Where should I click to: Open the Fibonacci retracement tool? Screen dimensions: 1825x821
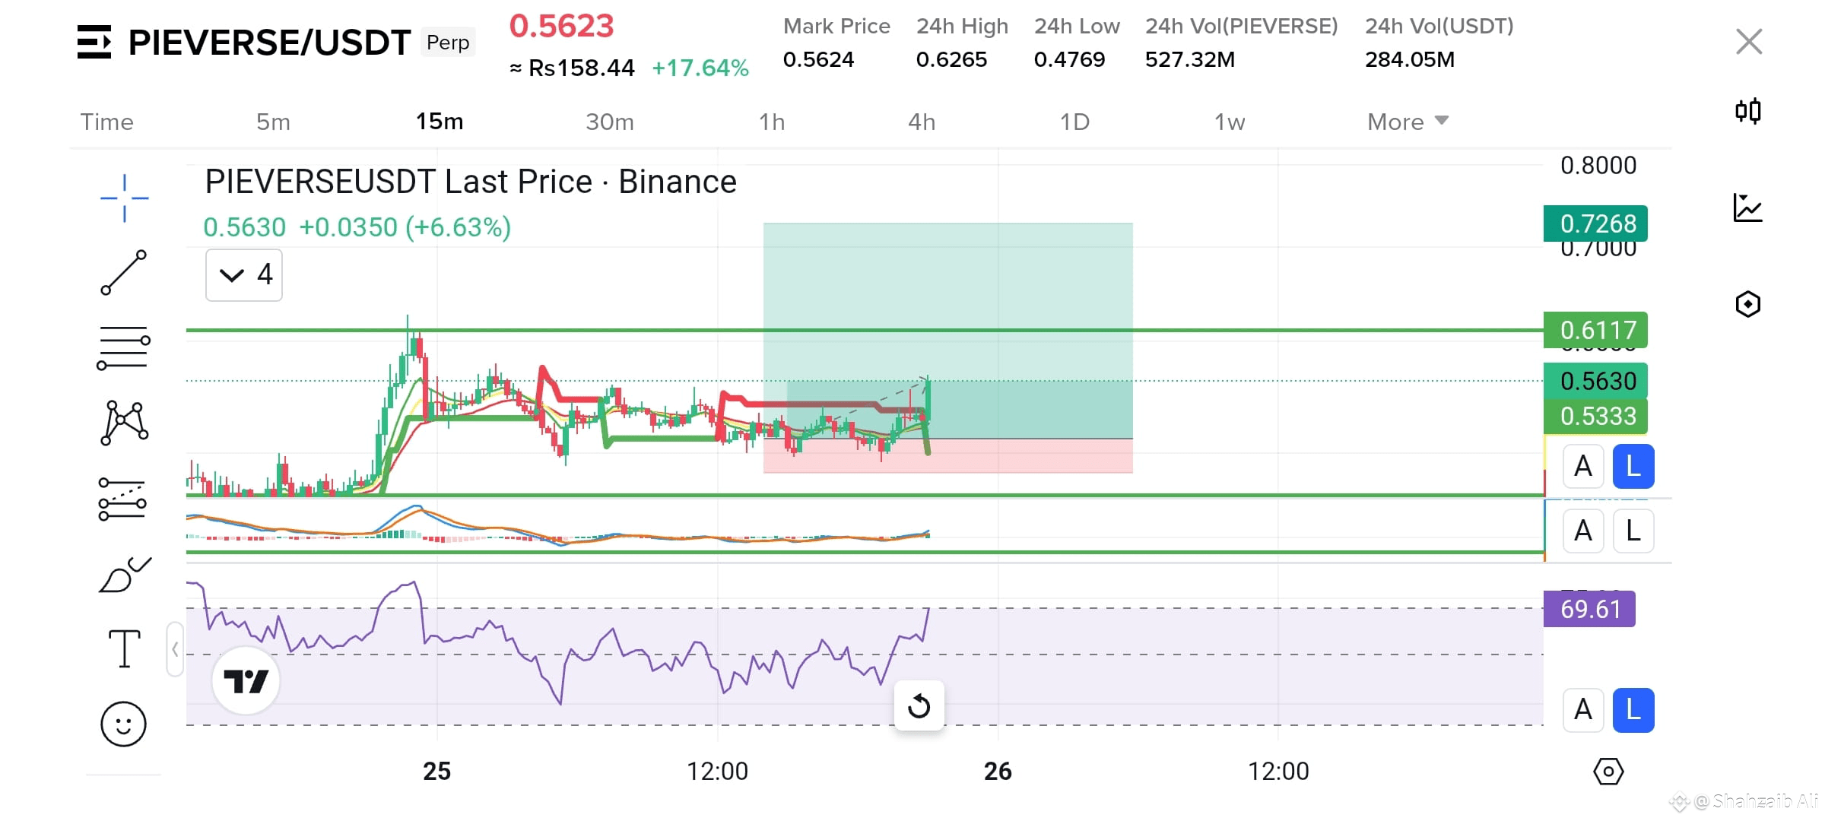(x=123, y=347)
